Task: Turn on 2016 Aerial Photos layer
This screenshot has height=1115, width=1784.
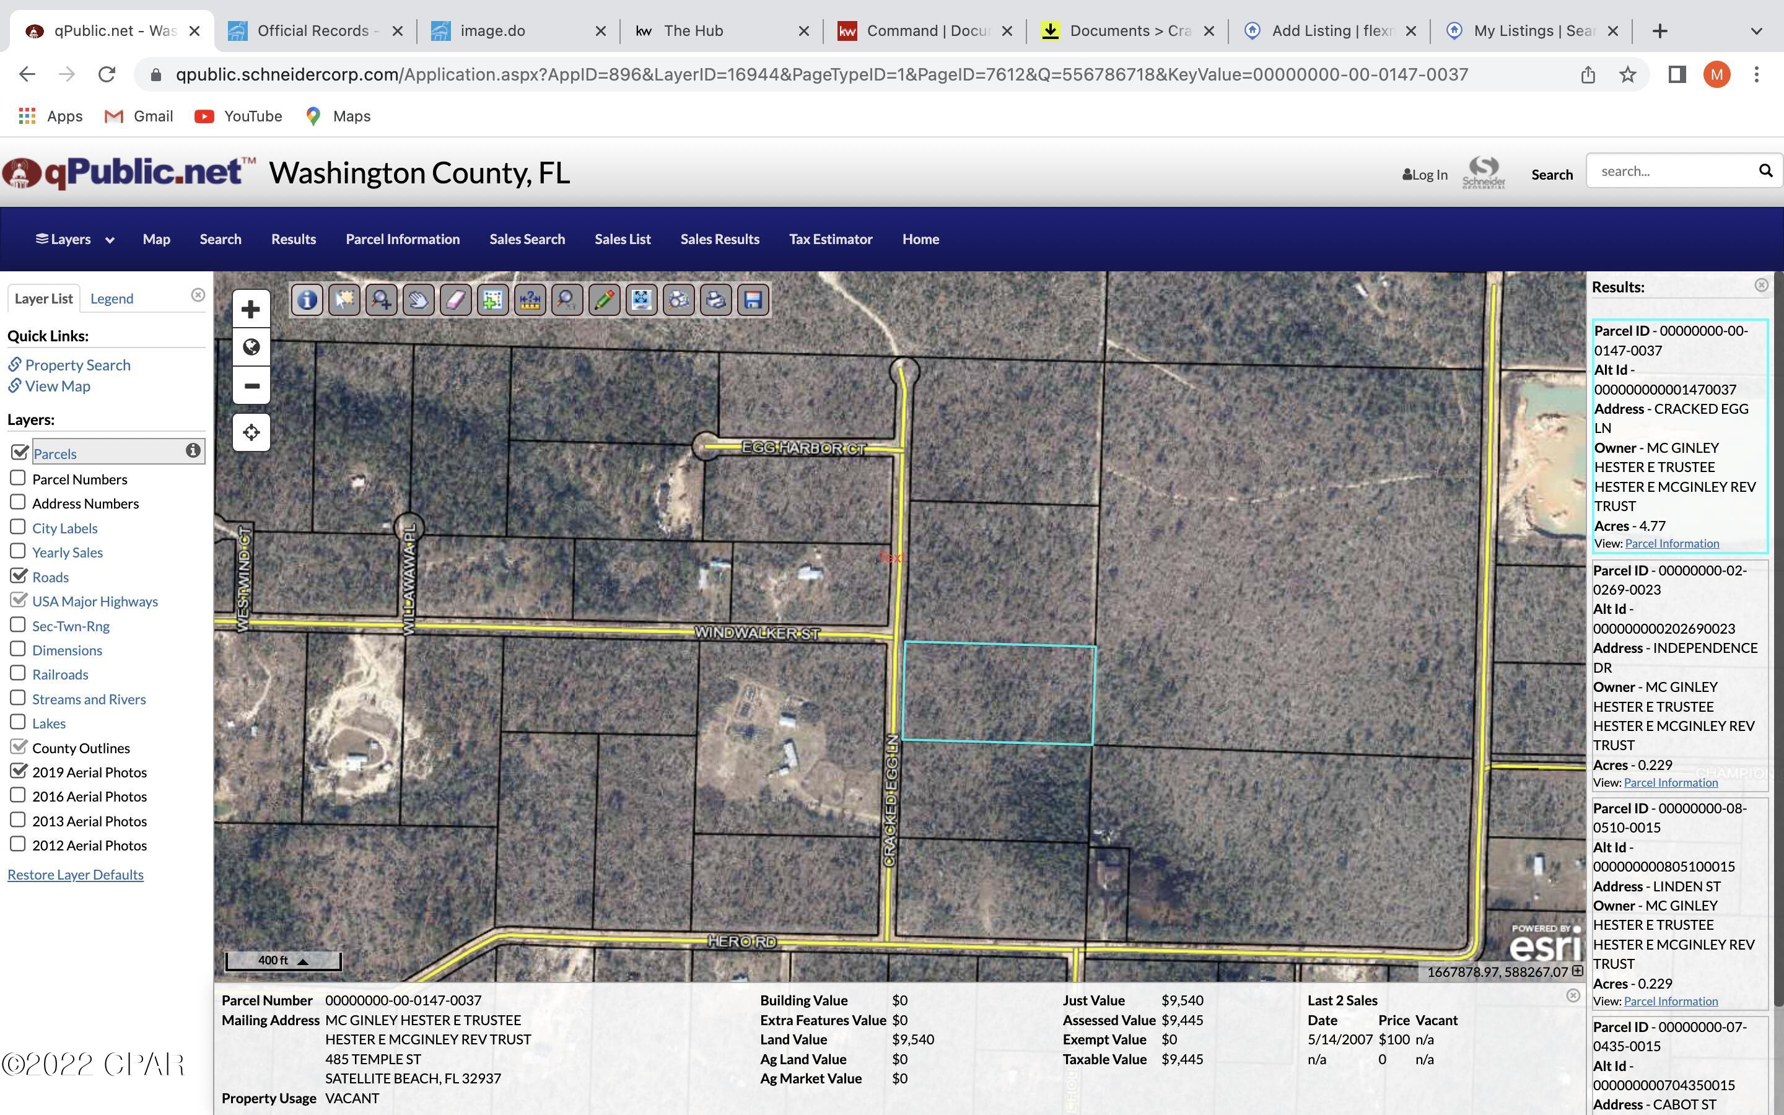Action: [18, 796]
